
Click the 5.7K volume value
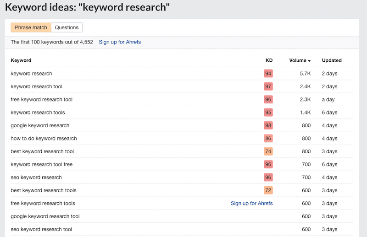(x=305, y=74)
